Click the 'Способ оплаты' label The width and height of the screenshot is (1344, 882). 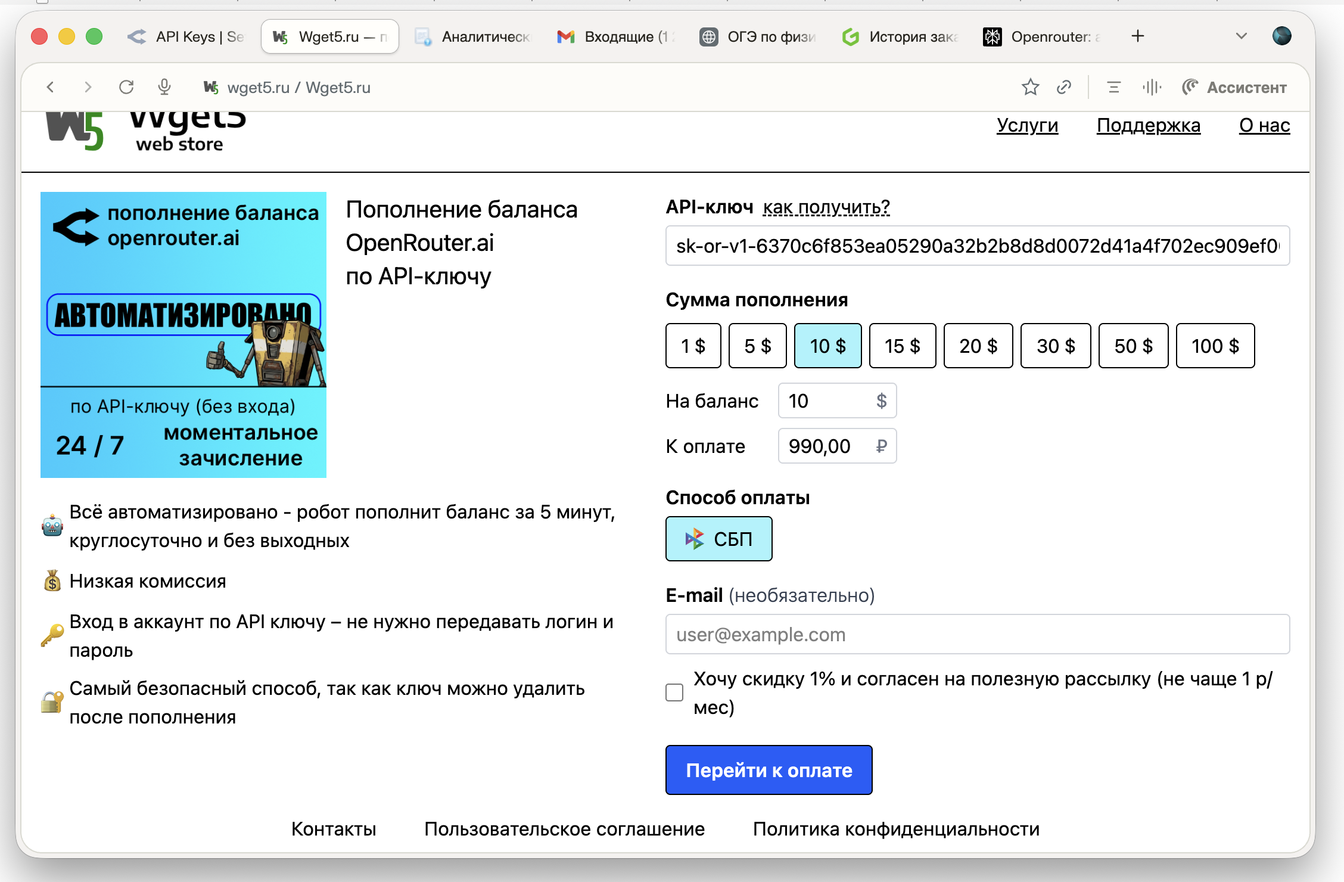738,498
